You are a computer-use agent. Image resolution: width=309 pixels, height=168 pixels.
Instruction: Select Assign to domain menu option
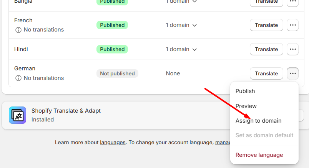[258, 121]
